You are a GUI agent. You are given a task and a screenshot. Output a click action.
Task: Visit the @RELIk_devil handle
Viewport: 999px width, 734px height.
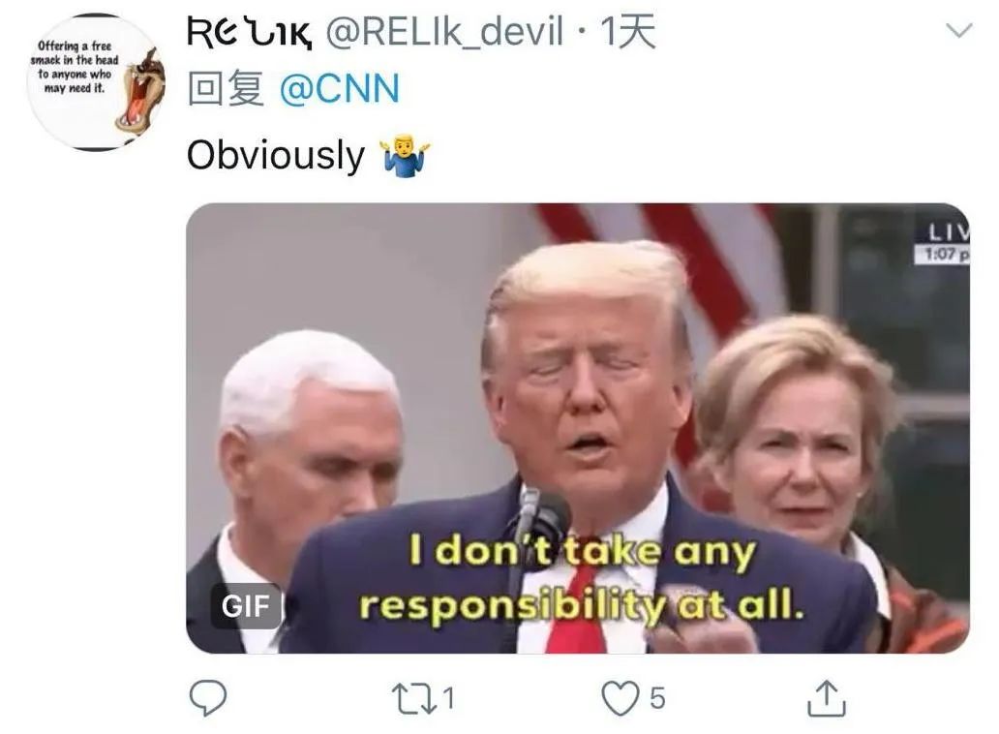click(x=444, y=32)
